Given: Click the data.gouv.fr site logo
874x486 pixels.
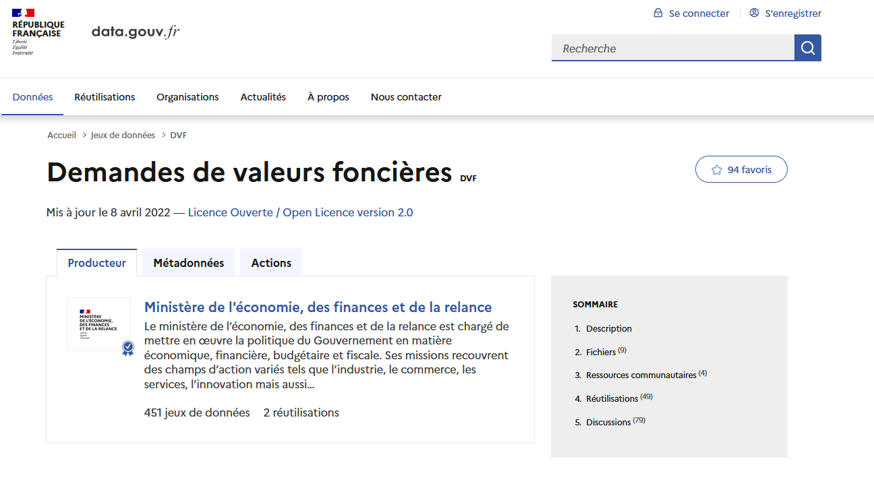Looking at the screenshot, I should [x=136, y=32].
